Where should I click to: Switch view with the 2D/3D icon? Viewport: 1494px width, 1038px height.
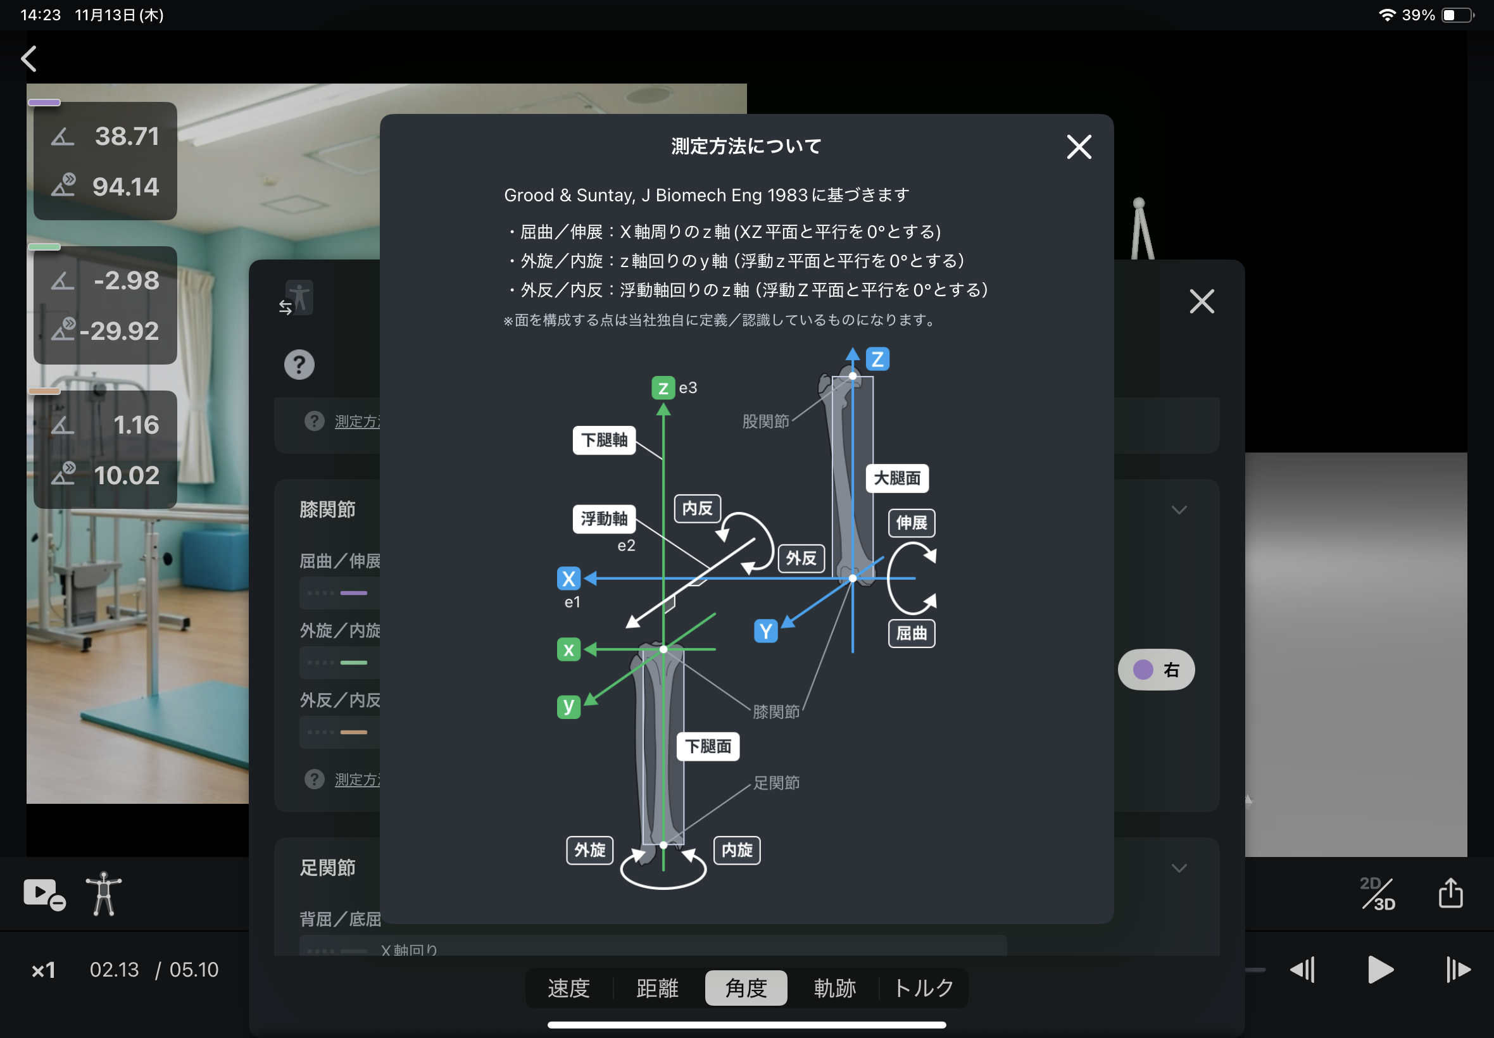[1378, 894]
